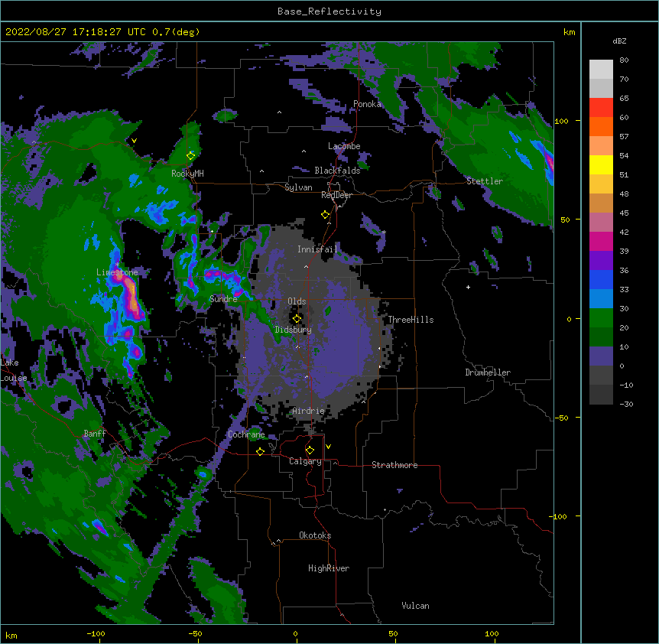Viewport: 659px width, 644px height.
Task: Click the Airdrie city label
Action: 308,411
